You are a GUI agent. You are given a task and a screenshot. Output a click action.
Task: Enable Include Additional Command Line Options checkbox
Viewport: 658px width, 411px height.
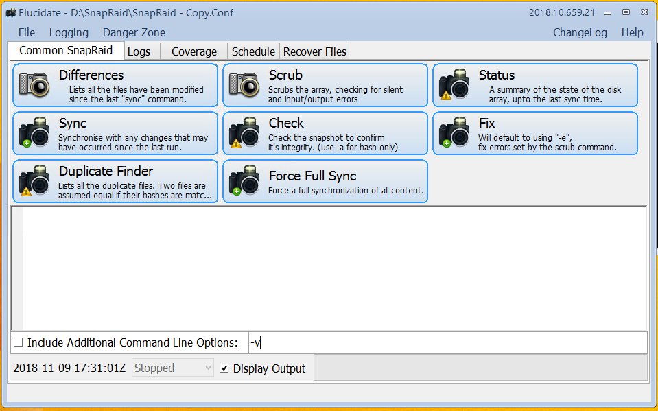pyautogui.click(x=19, y=342)
